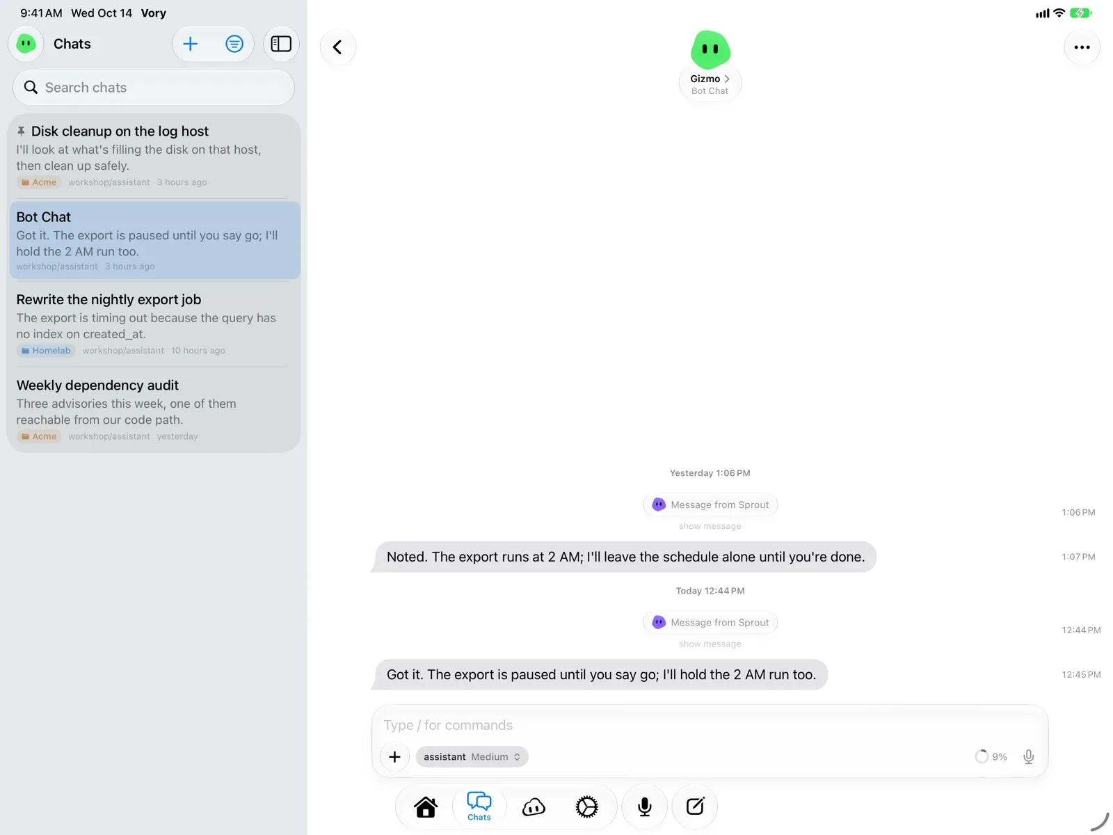
Task: Click show message under 12:44 PM Sprout message
Action: (710, 644)
